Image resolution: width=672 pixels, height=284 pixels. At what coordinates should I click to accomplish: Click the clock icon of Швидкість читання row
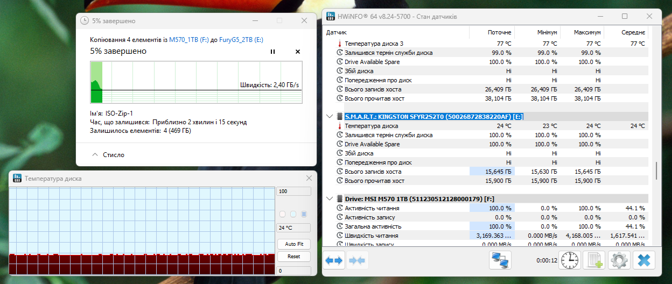339,236
